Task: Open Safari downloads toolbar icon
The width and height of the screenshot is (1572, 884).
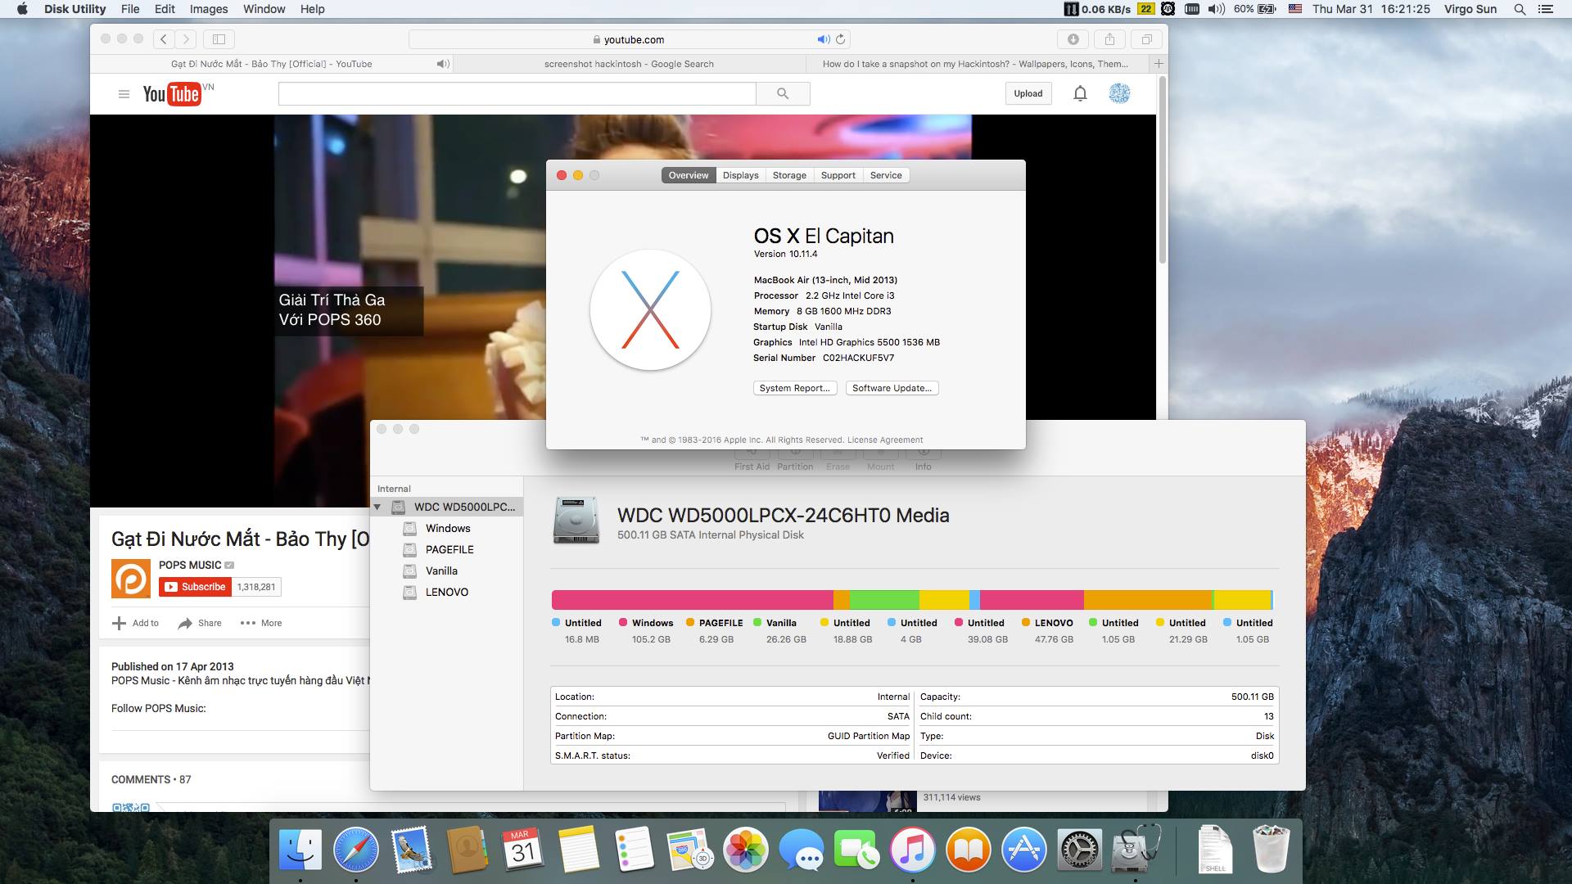Action: (x=1073, y=39)
